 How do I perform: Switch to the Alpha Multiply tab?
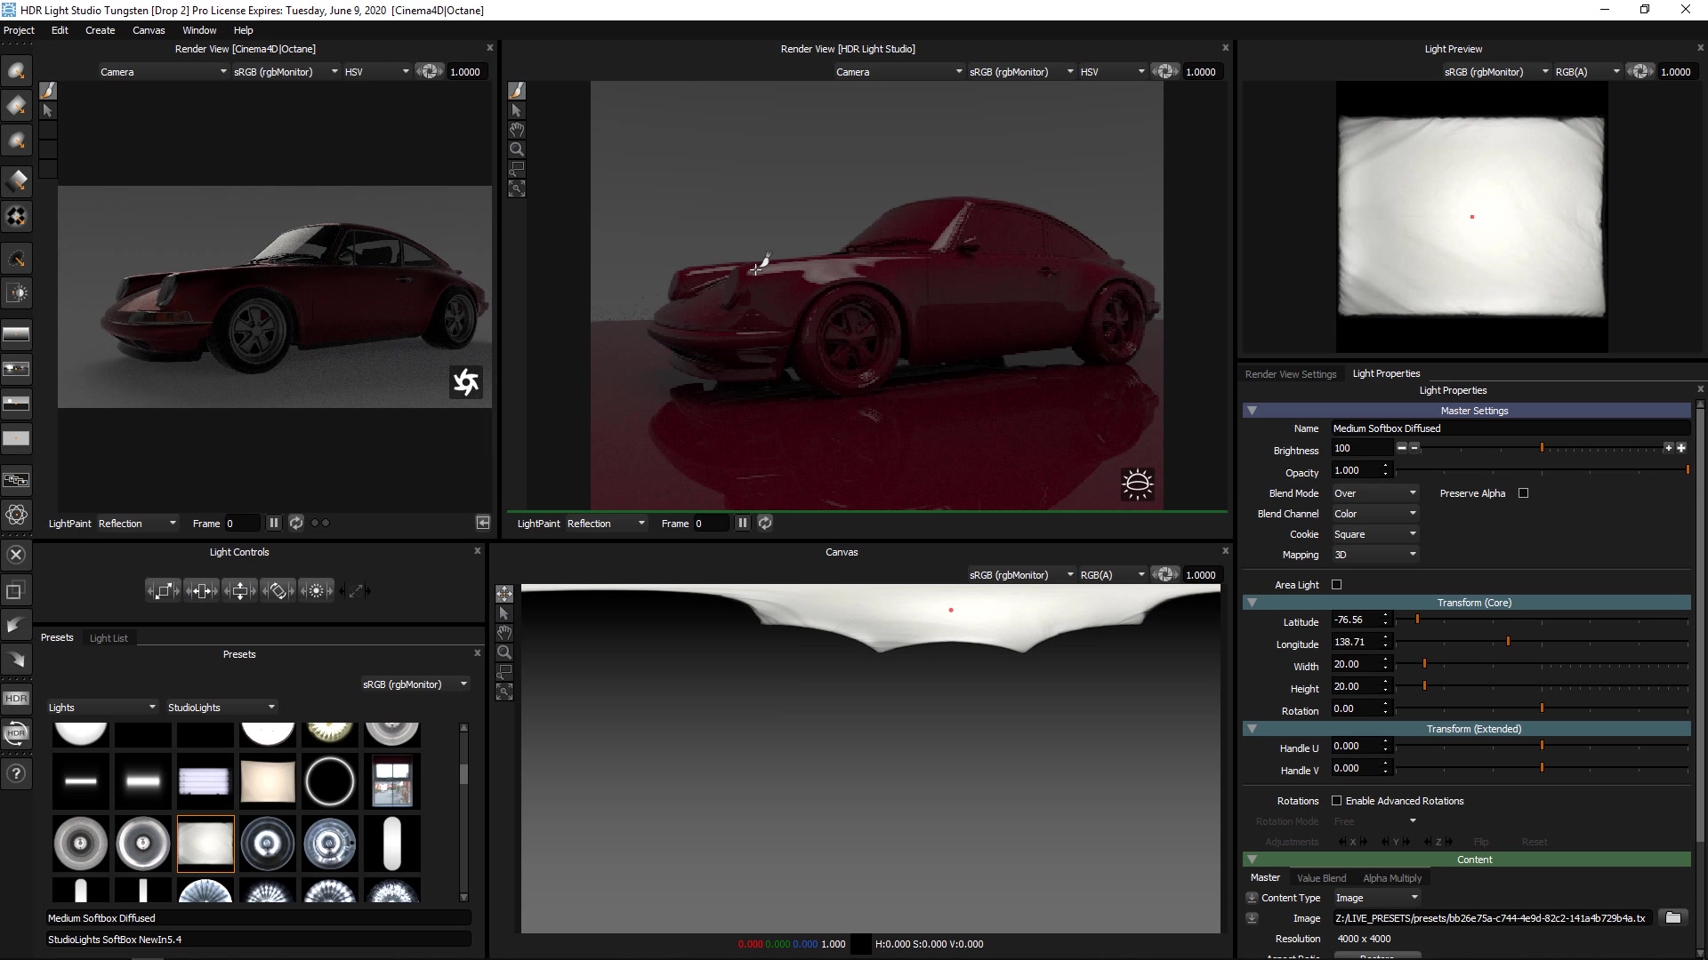coord(1392,878)
